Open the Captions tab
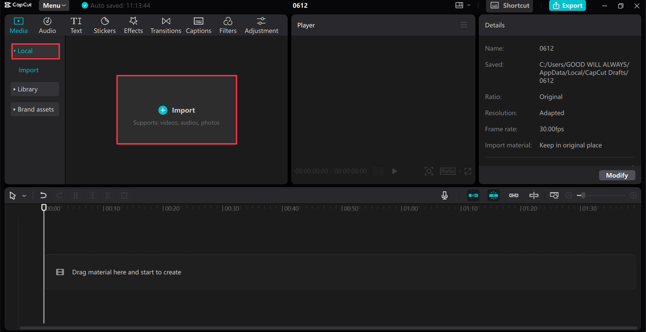 tap(198, 26)
